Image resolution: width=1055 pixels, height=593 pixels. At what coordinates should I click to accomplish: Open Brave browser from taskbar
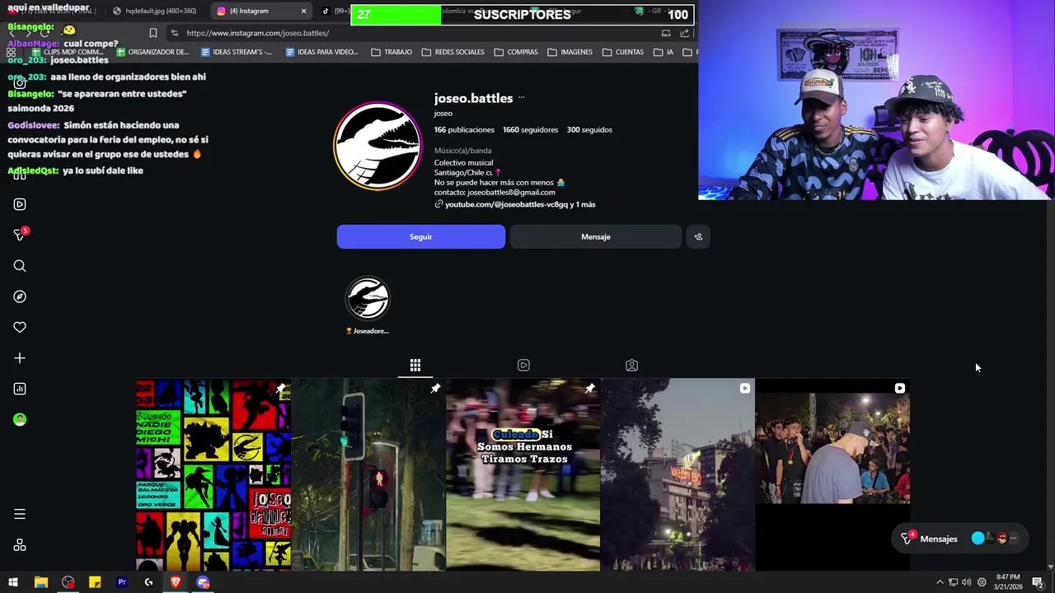[176, 582]
